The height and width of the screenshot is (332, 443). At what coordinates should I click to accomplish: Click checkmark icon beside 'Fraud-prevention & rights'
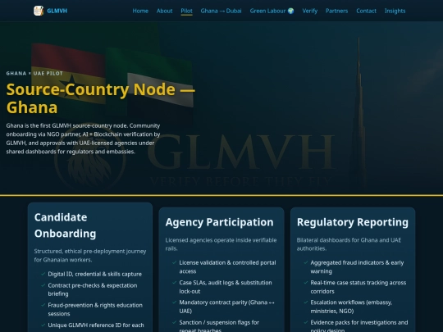tap(43, 305)
